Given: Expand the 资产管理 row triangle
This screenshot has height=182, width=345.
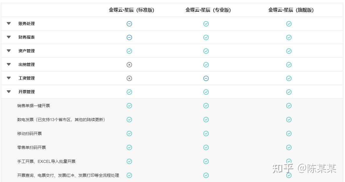Looking at the screenshot, I should click(x=9, y=51).
